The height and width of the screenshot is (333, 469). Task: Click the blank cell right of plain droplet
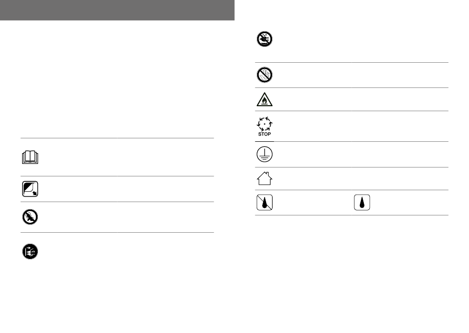click(410, 203)
